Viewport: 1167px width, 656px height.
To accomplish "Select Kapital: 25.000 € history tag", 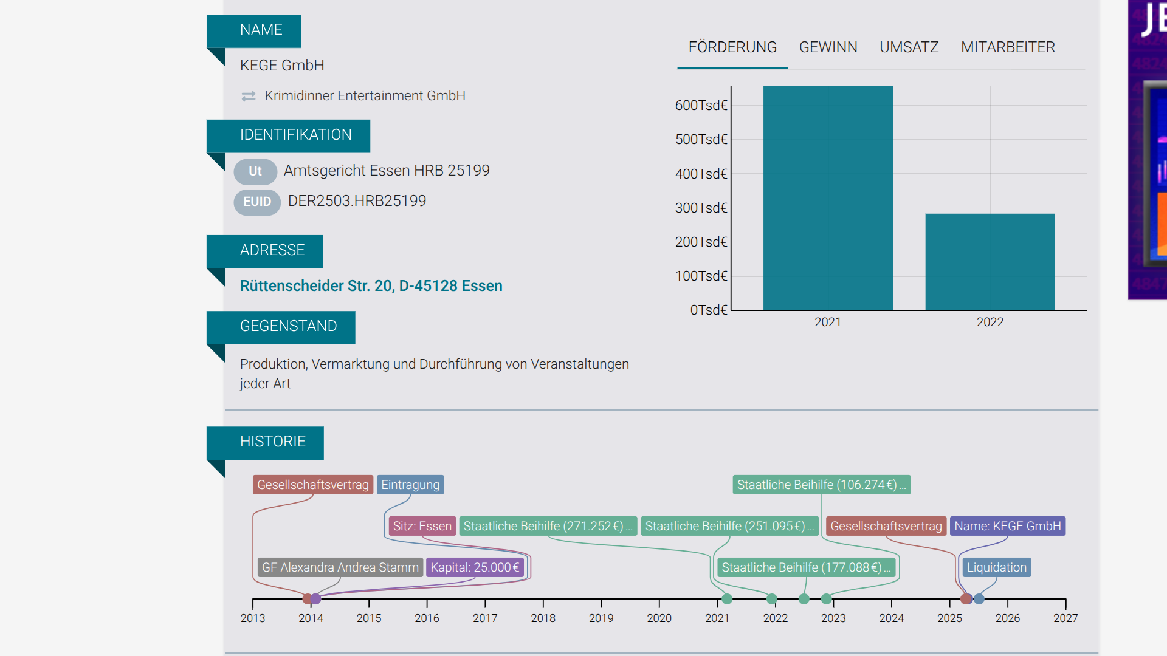I will coord(475,567).
